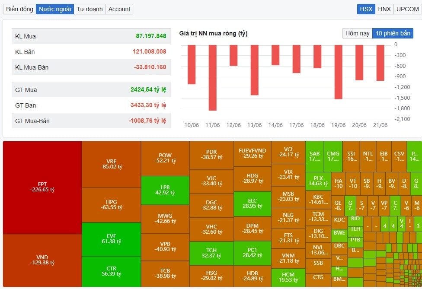Select the TCB treemap cell
Viewport: 422px width, 289px height.
(165, 274)
